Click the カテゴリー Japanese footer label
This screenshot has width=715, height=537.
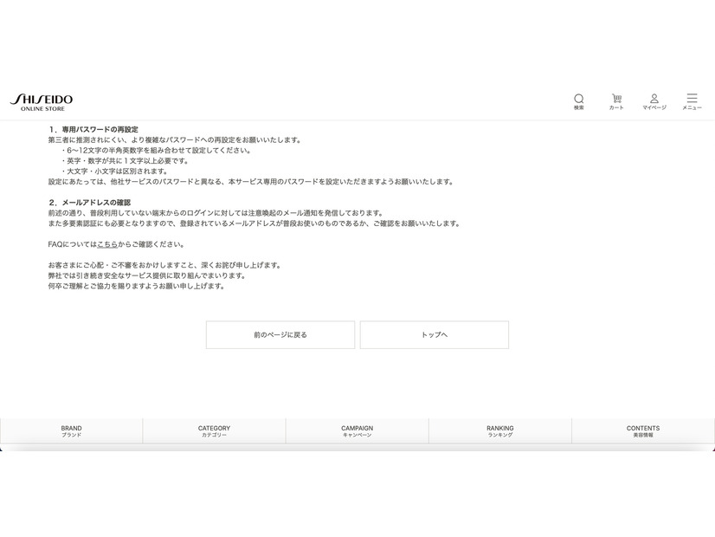coord(214,436)
